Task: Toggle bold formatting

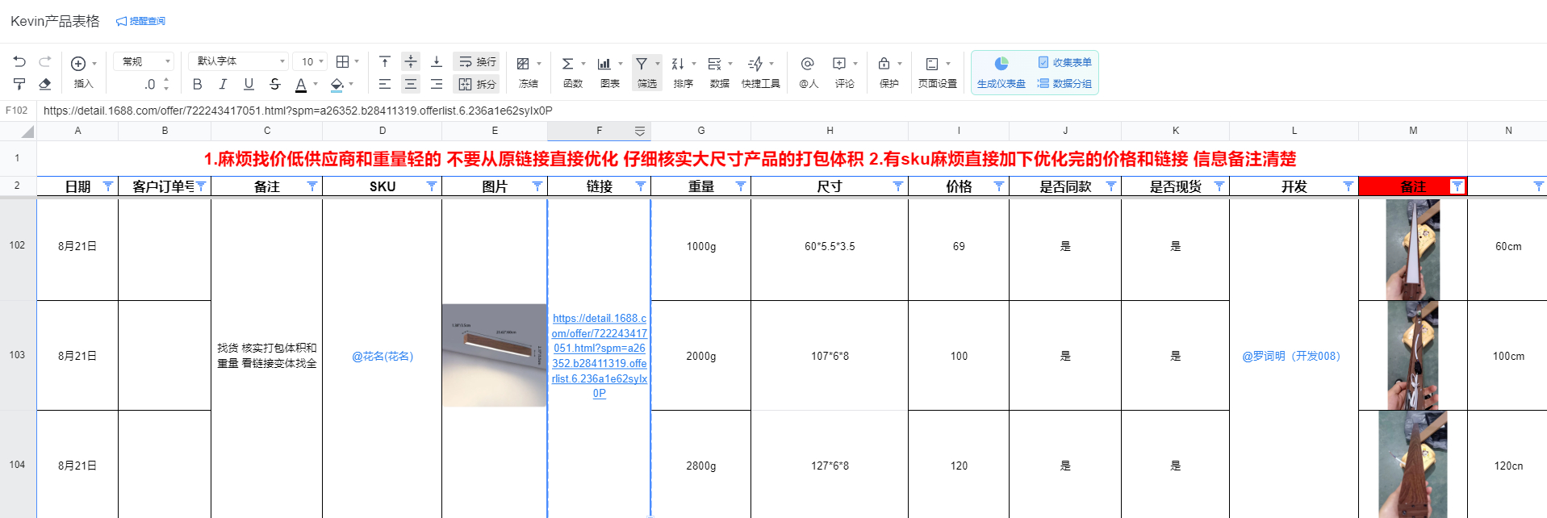Action: (198, 84)
